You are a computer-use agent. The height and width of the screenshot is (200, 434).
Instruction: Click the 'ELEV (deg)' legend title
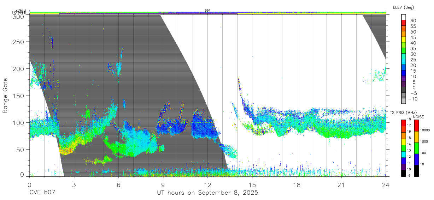point(403,7)
